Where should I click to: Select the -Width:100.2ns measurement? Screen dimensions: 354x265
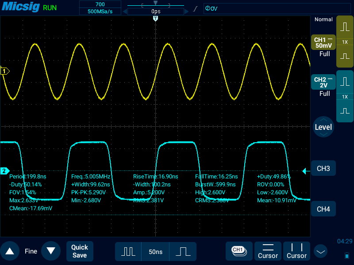click(x=152, y=184)
